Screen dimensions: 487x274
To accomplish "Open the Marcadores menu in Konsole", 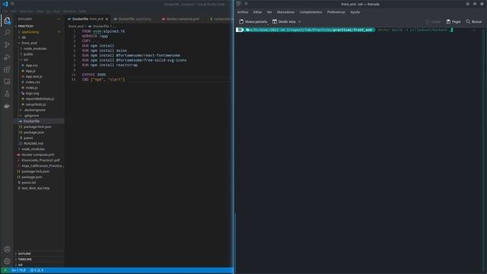I will [x=286, y=12].
